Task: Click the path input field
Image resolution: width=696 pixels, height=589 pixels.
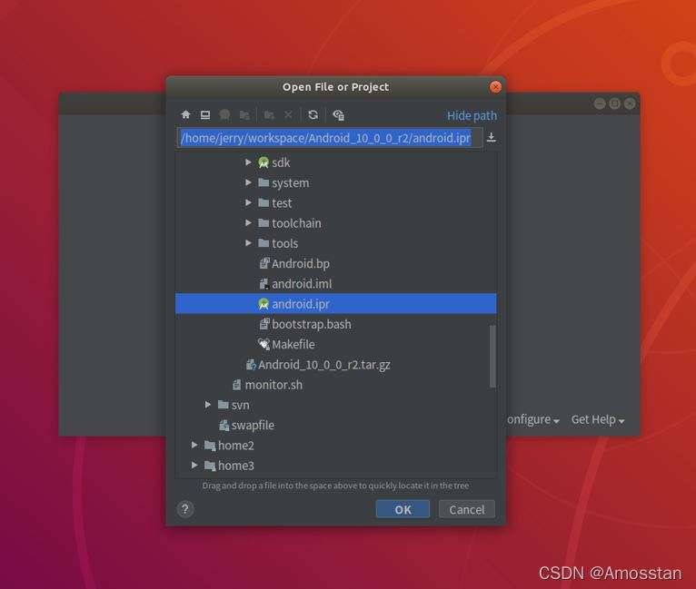Action: tap(329, 138)
